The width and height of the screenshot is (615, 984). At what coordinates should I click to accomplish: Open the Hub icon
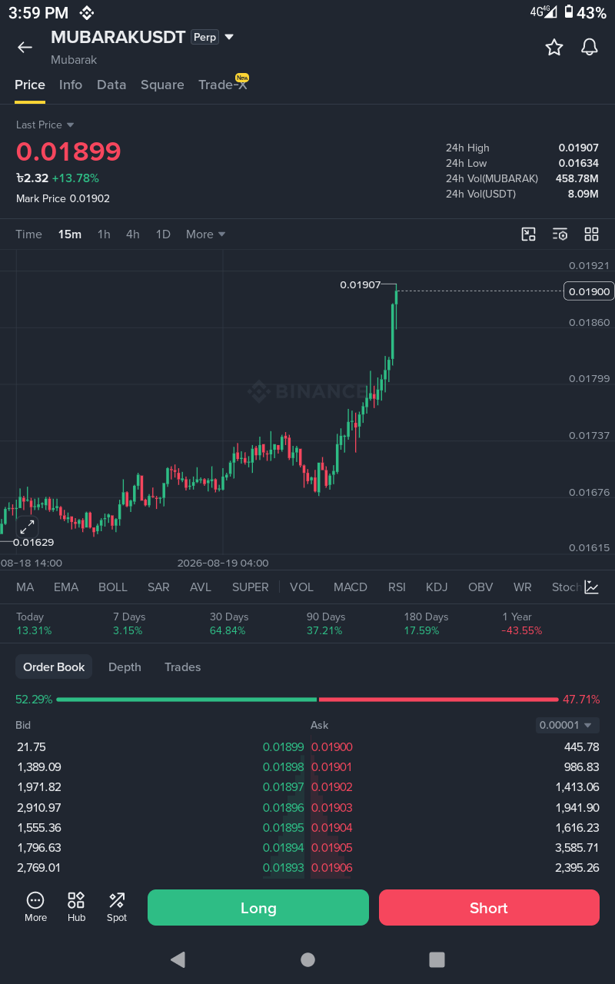click(76, 907)
